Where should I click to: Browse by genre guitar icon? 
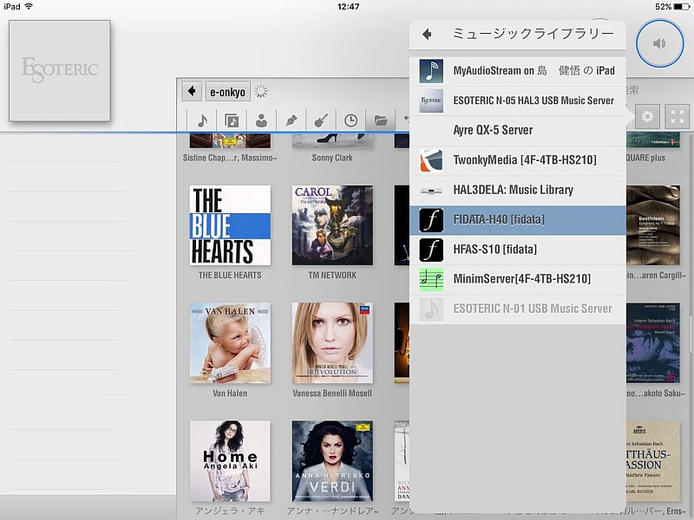[321, 120]
